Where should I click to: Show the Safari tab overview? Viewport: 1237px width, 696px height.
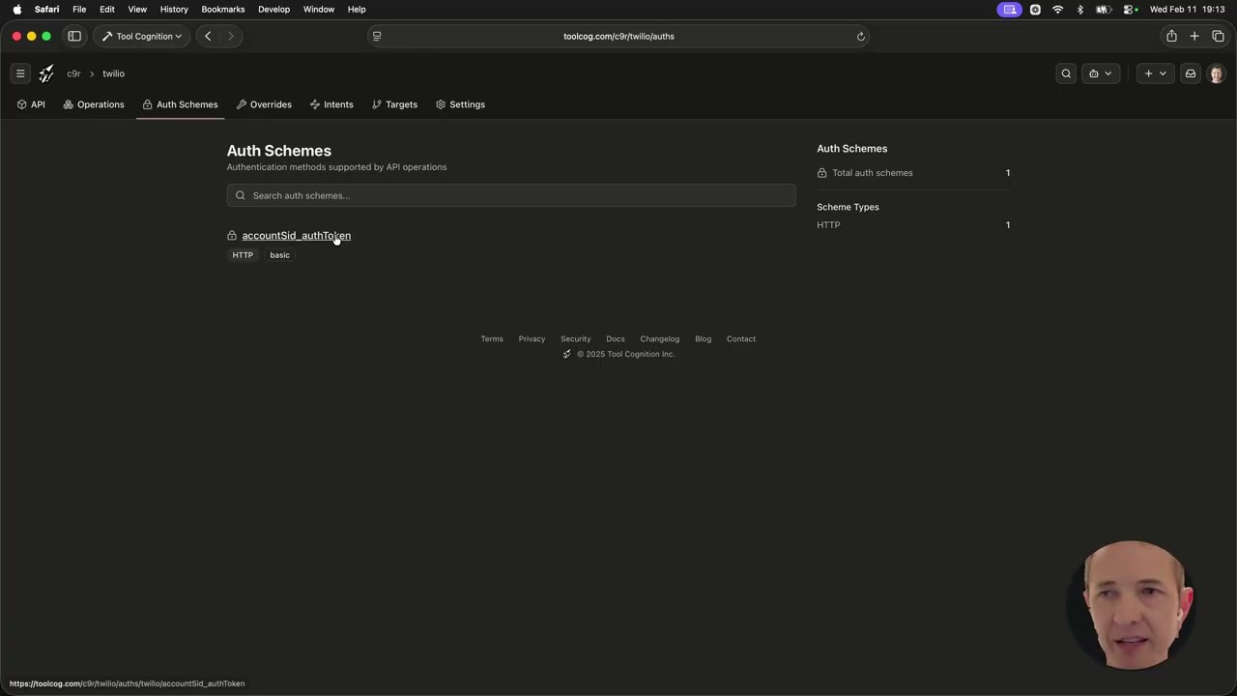[x=1218, y=36]
